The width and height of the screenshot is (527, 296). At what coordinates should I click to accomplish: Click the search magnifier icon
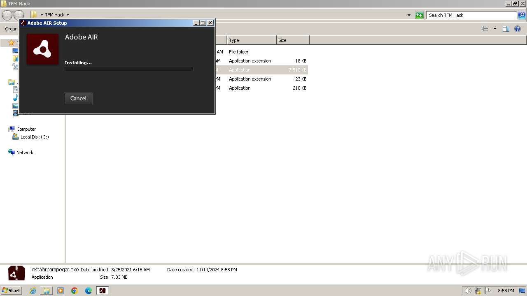coord(522,15)
